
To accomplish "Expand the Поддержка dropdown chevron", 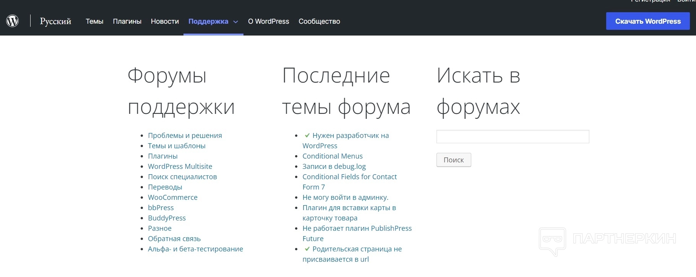I will pyautogui.click(x=236, y=22).
